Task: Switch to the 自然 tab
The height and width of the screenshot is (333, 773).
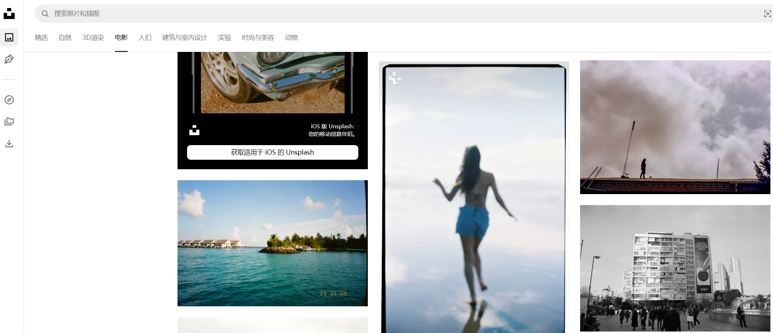Action: click(65, 38)
